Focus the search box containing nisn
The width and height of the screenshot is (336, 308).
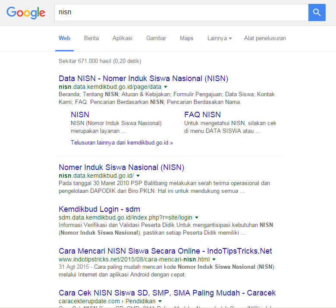181,13
